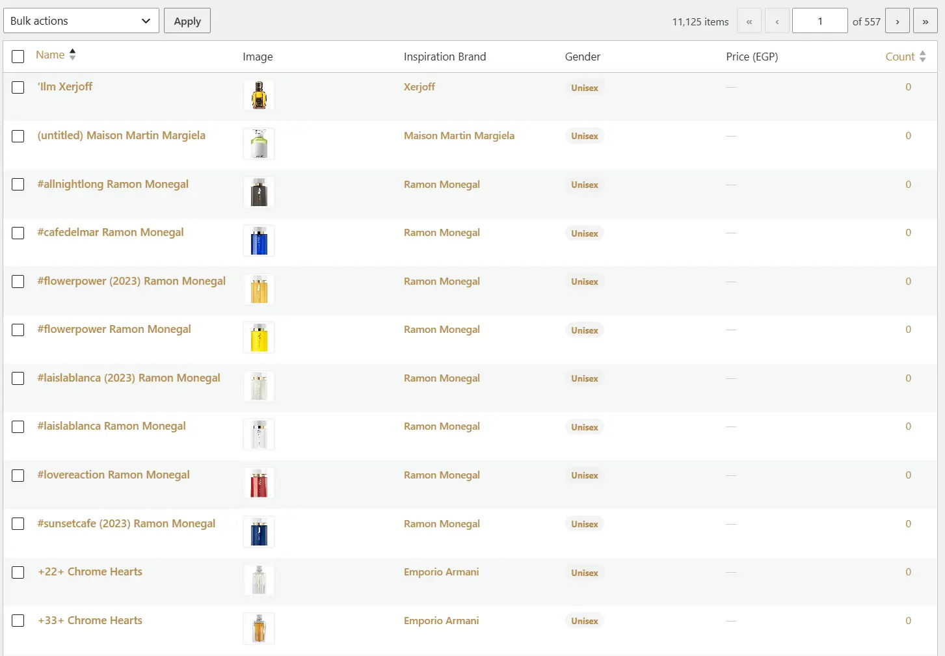Open #laislablanca (2023) Ramon Monegal item

pyautogui.click(x=129, y=378)
